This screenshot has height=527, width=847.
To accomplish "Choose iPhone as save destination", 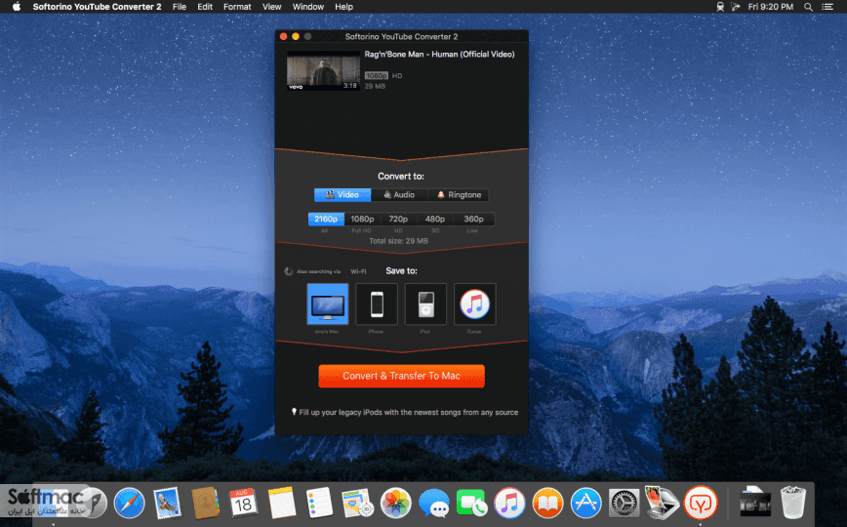I will click(x=377, y=304).
